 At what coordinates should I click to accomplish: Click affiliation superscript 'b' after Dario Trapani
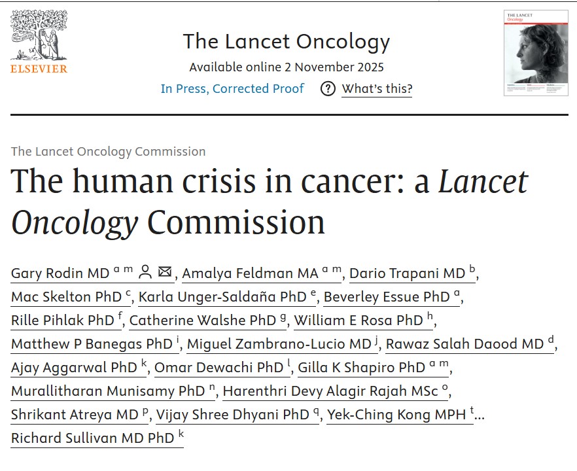(471, 268)
